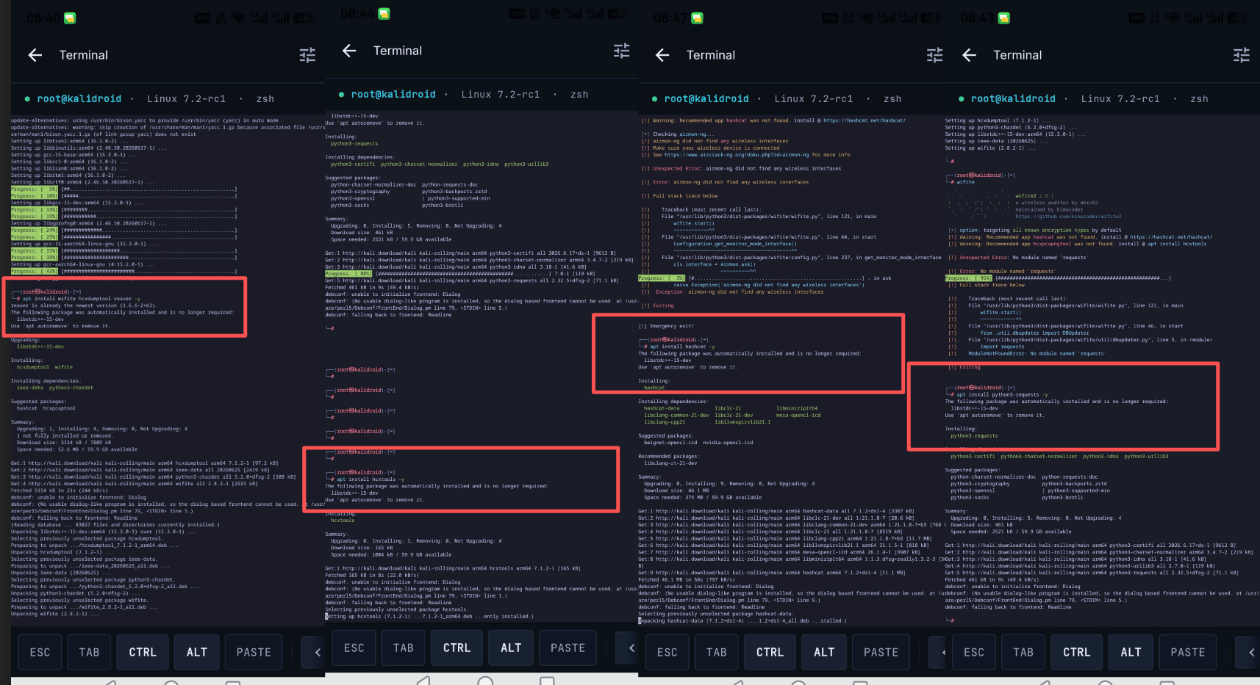Tap ESC key in the 08:43 terminal
The width and height of the screenshot is (1260, 685).
(974, 652)
